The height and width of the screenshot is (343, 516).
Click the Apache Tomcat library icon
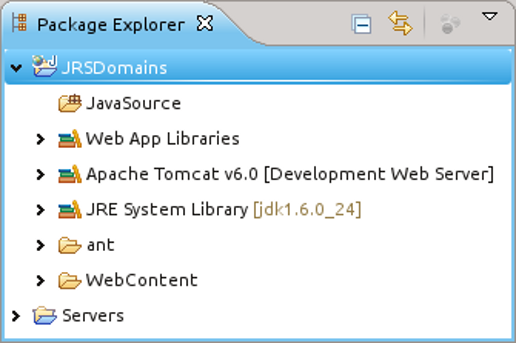pos(70,174)
